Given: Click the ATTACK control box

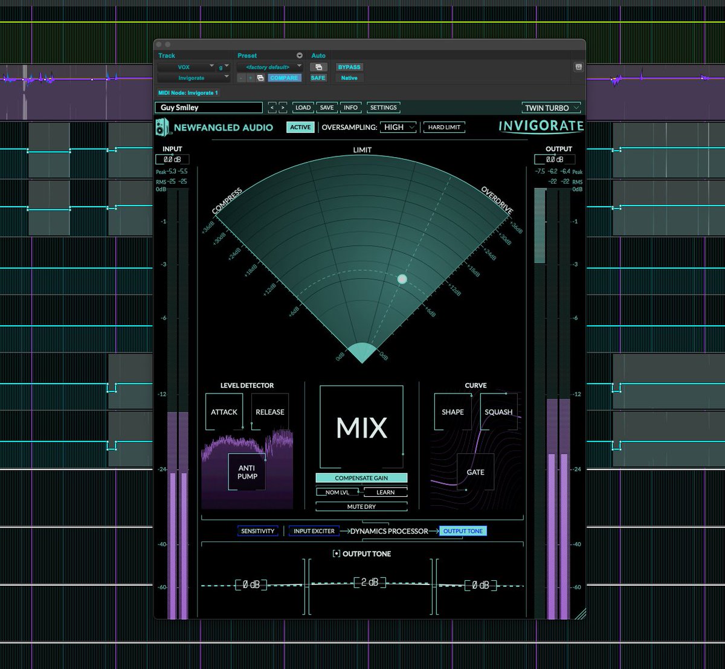Looking at the screenshot, I should (x=224, y=412).
